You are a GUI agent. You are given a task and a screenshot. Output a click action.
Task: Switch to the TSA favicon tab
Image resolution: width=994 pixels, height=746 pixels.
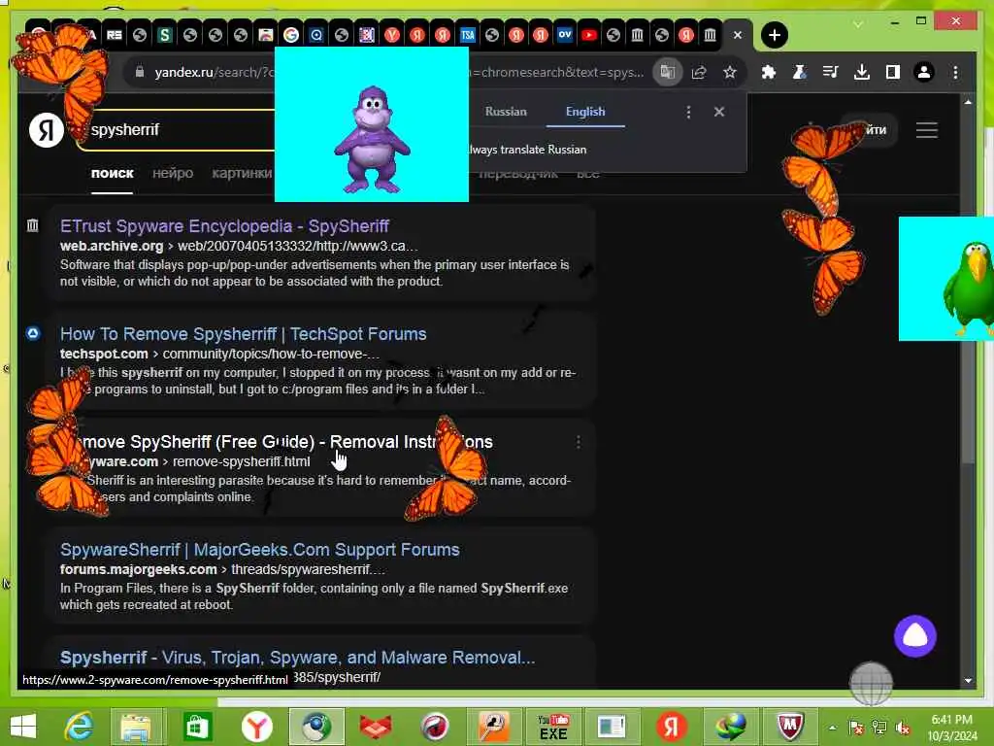point(467,35)
